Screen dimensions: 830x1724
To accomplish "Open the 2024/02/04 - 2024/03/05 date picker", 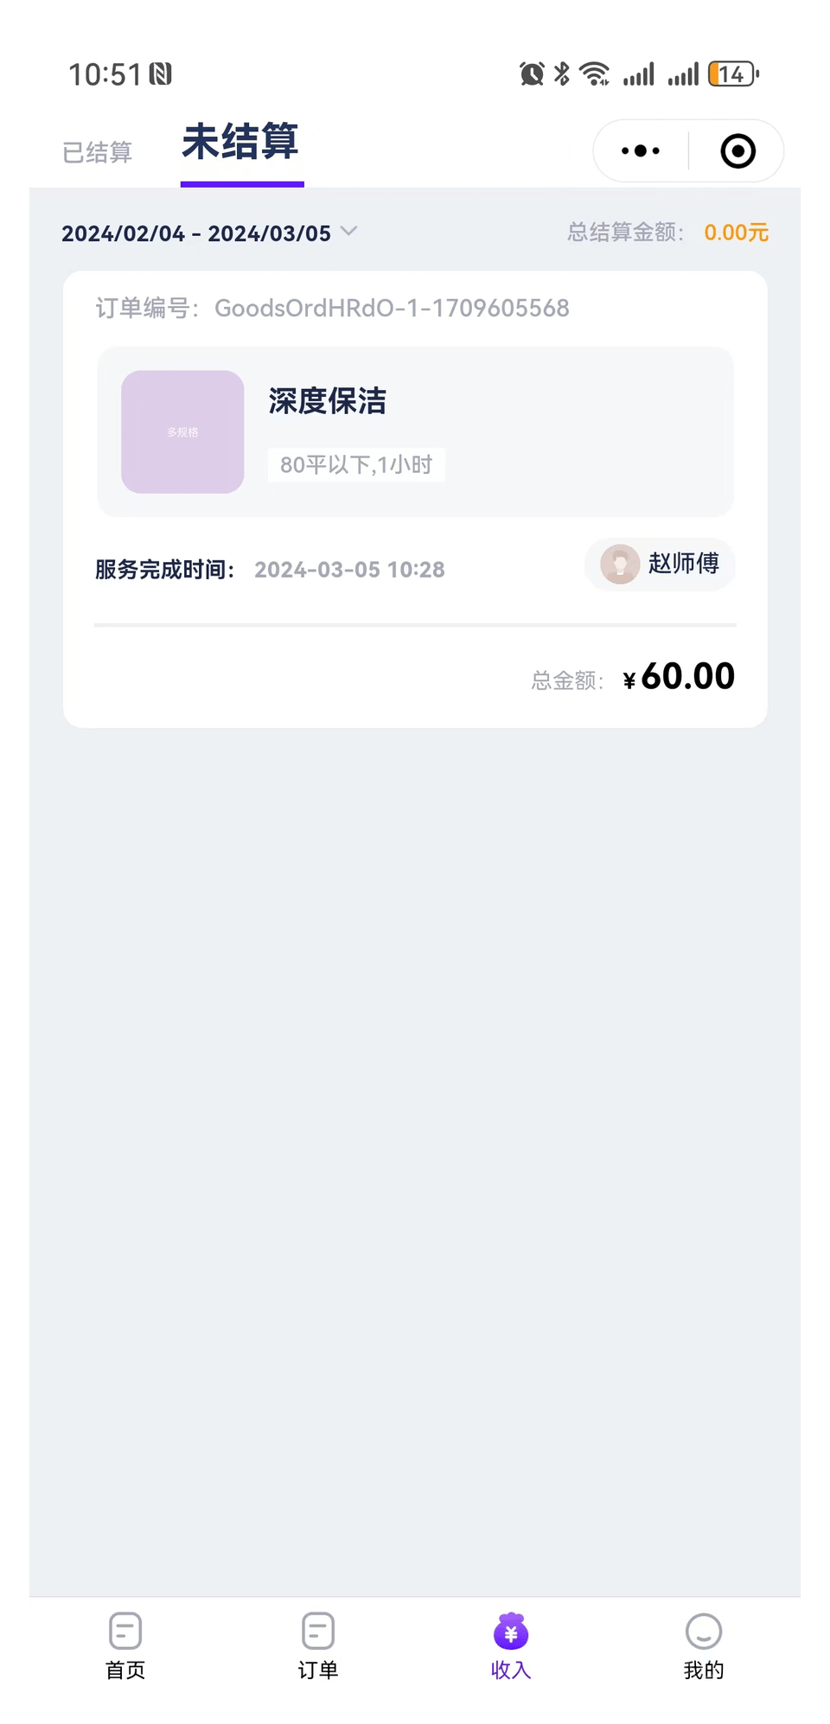I will pyautogui.click(x=196, y=233).
